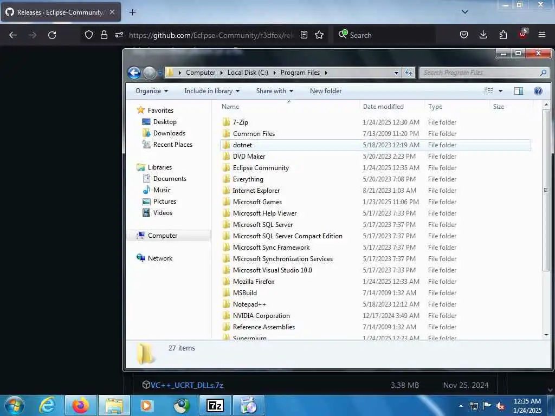Open Firefox hamburger application menu

(542, 35)
